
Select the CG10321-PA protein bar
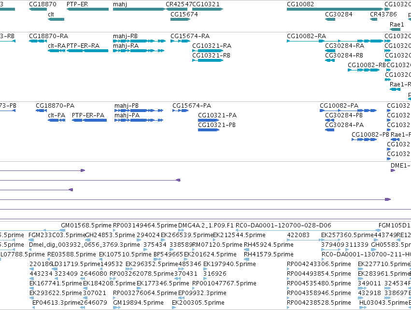[x=208, y=120]
